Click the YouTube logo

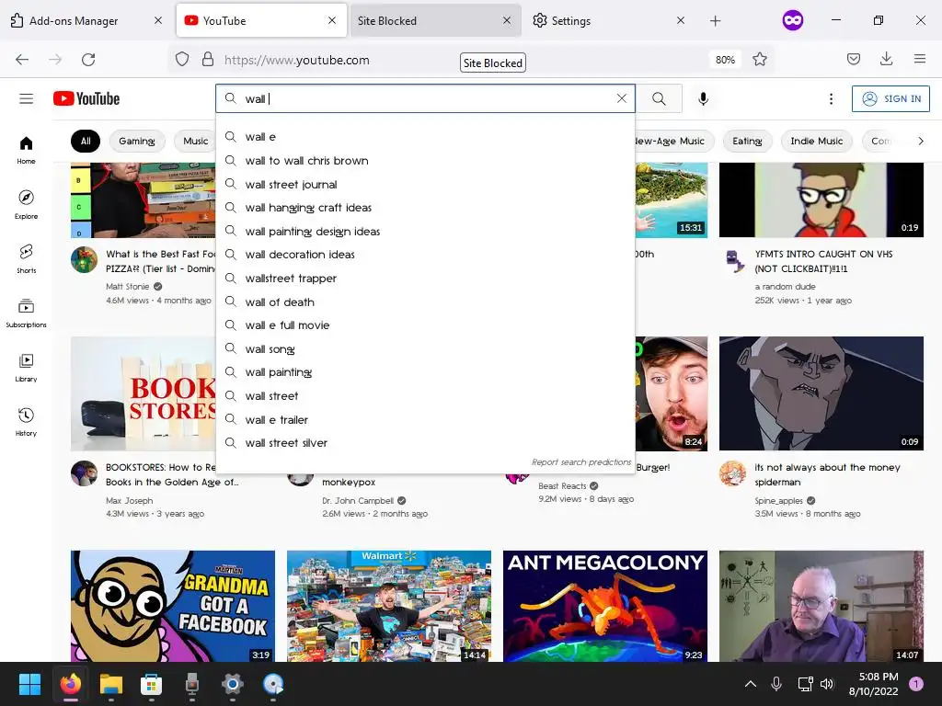tap(86, 98)
